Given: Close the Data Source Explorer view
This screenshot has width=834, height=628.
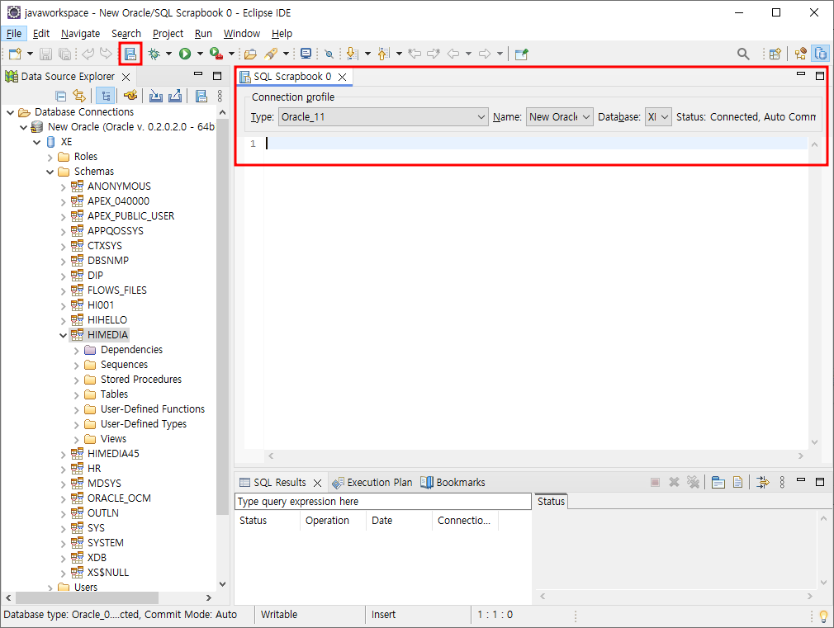Looking at the screenshot, I should coord(126,77).
